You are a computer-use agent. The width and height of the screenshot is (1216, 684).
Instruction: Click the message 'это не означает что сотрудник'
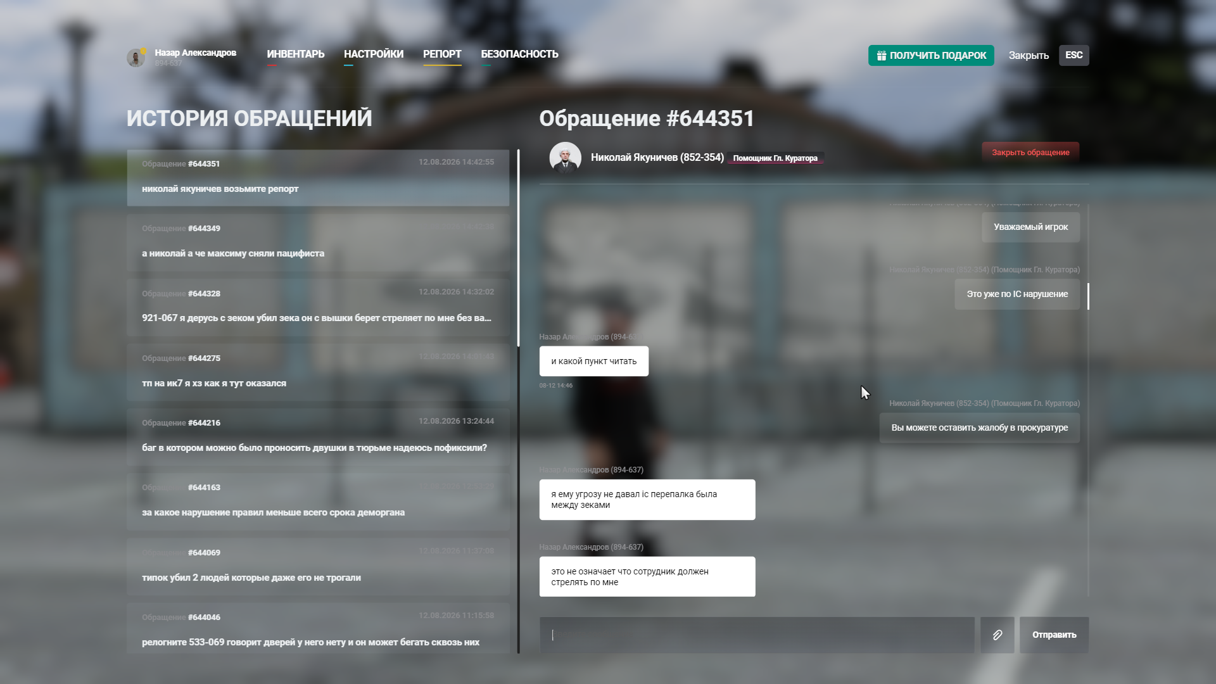(647, 576)
